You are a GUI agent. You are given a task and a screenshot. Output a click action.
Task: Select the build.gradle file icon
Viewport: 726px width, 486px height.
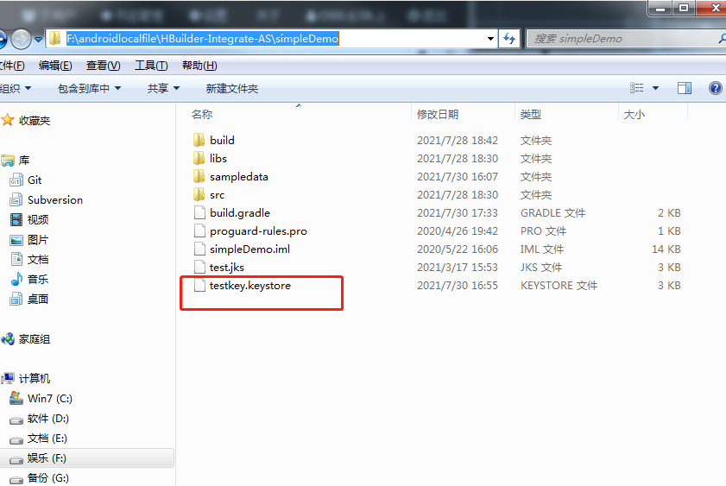pos(199,212)
